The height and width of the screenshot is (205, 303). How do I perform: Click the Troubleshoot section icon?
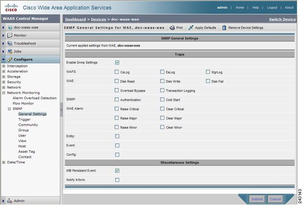coord(10,43)
